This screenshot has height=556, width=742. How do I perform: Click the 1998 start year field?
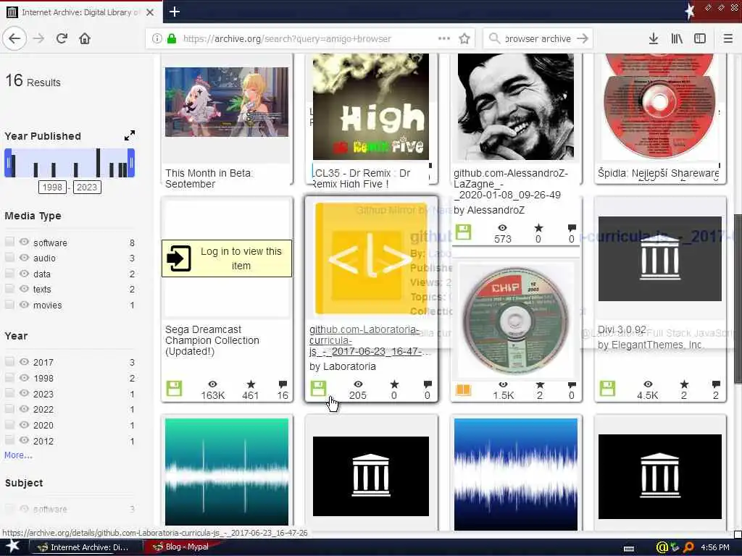[x=52, y=188]
